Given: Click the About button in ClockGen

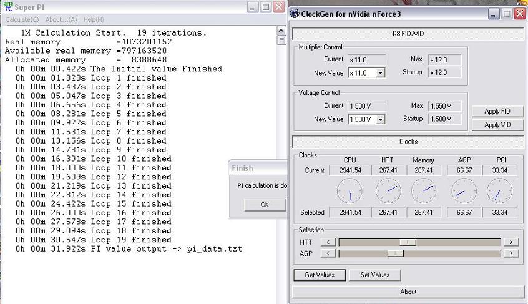Looking at the screenshot, I should click(408, 292).
